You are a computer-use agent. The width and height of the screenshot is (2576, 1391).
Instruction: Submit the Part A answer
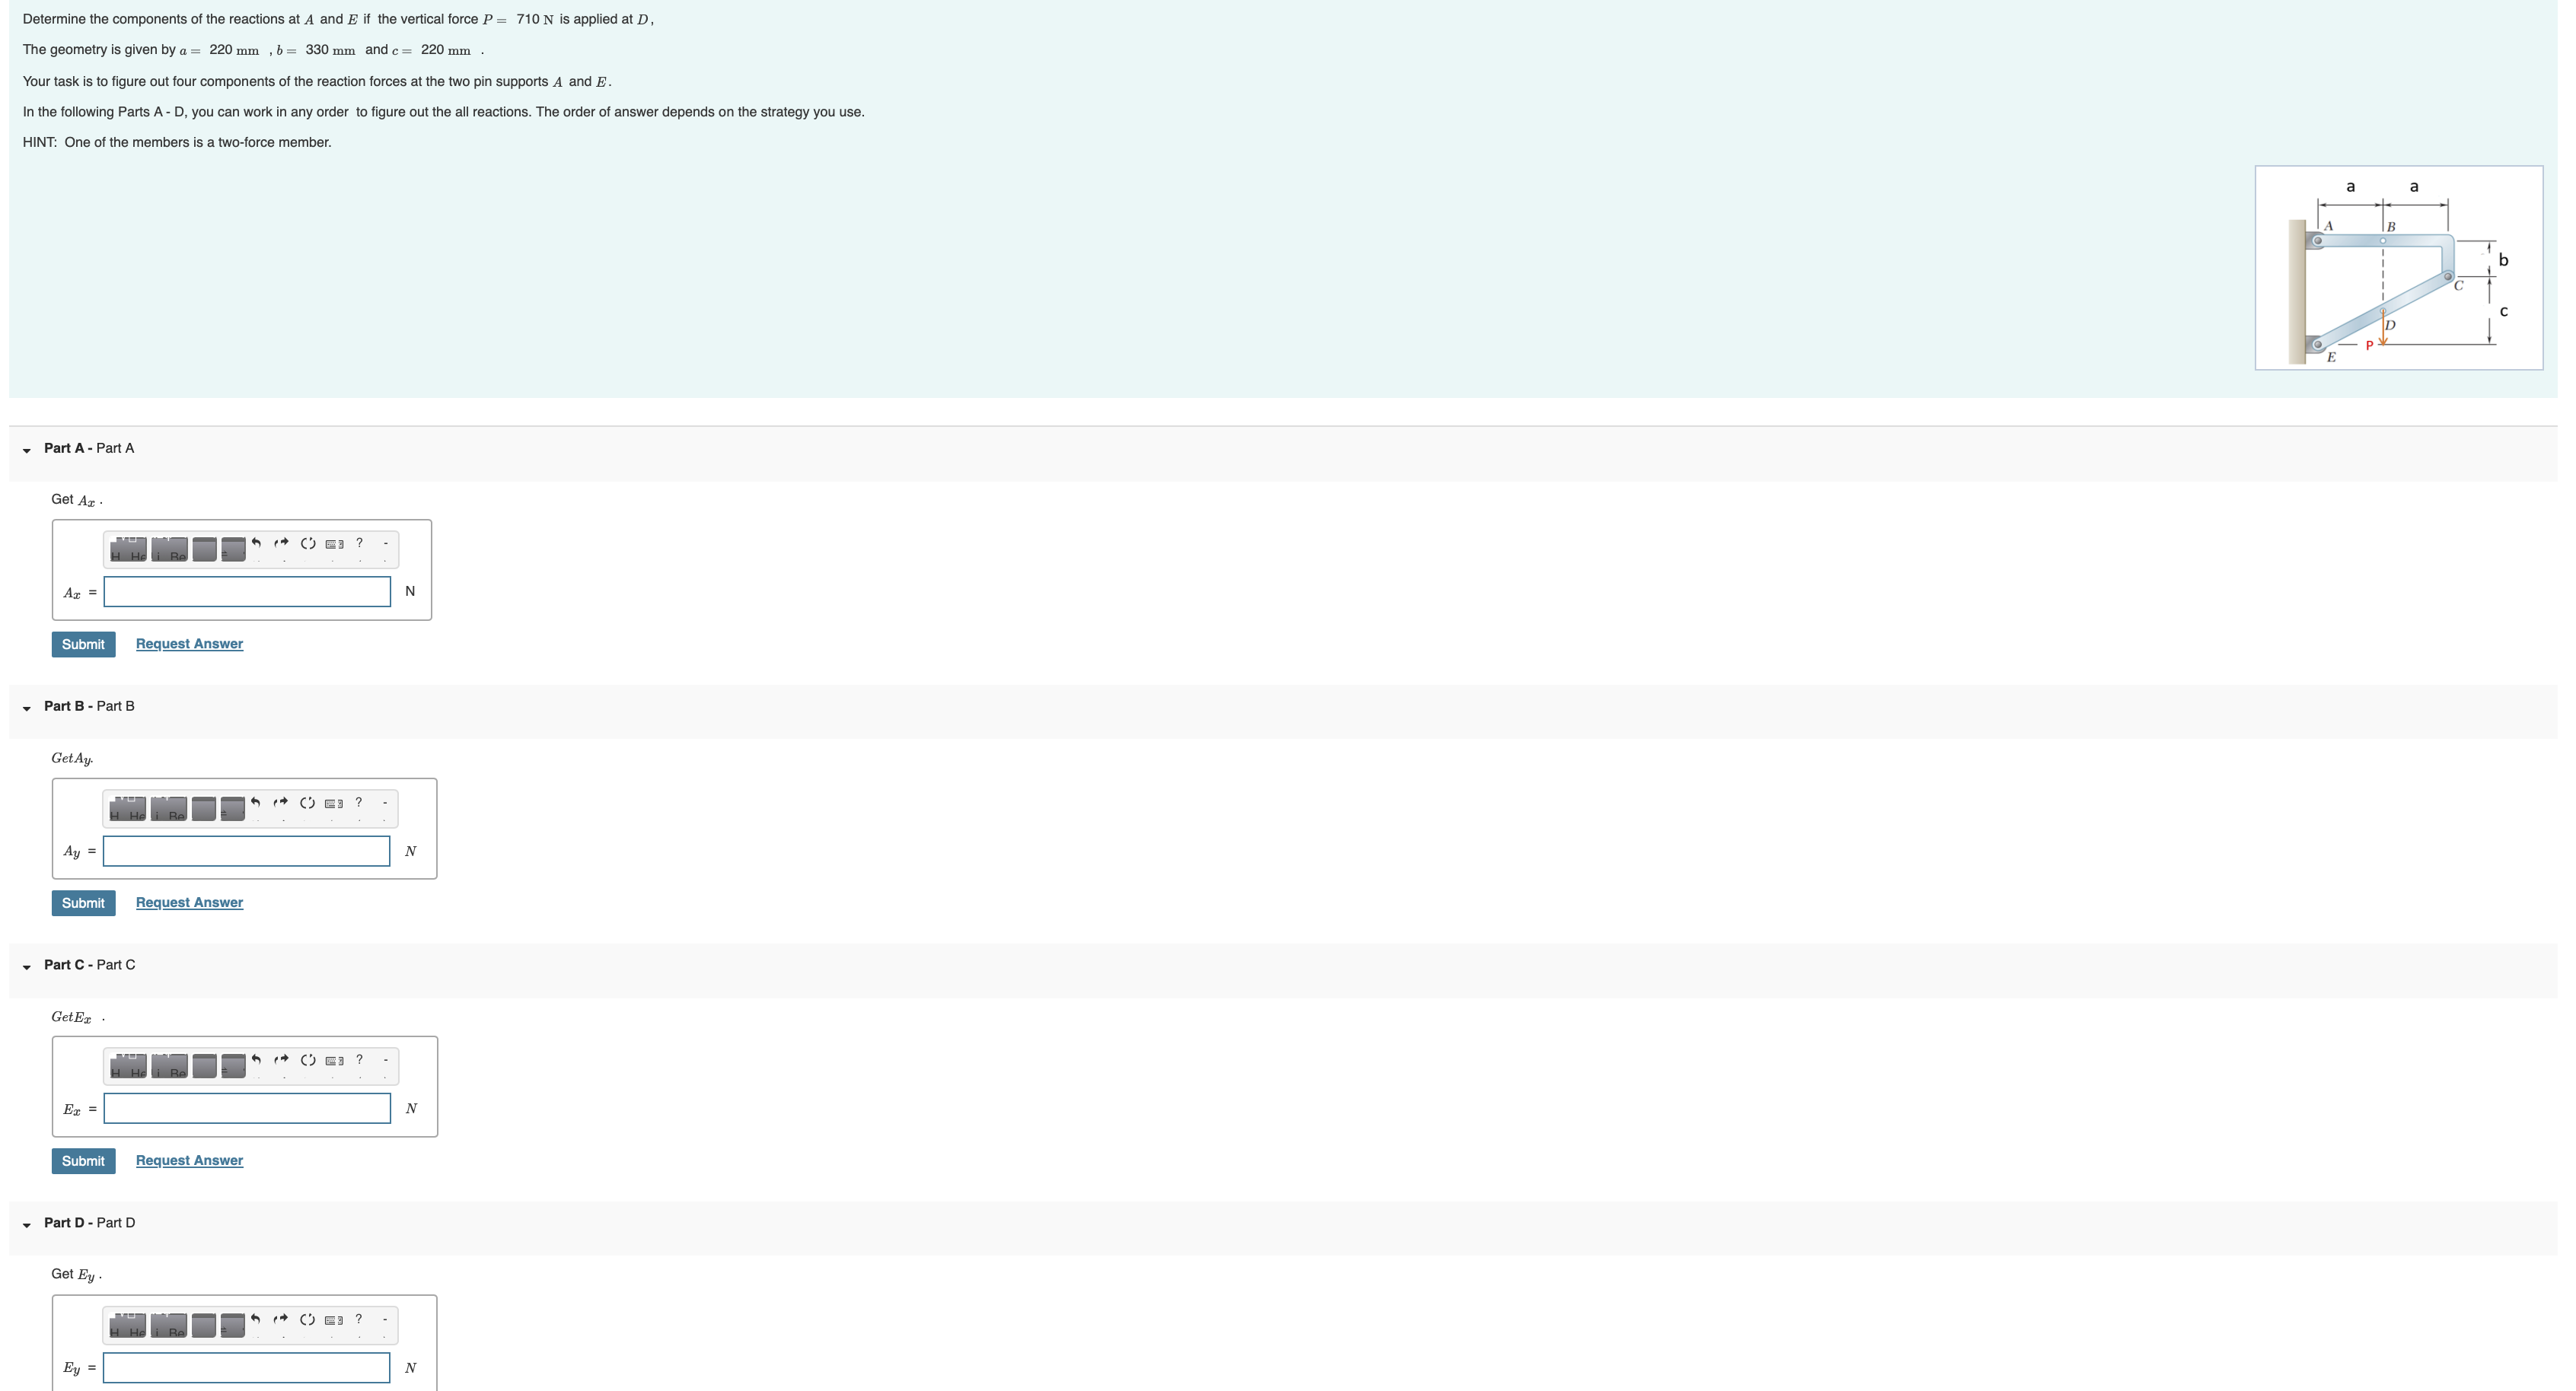pyautogui.click(x=83, y=645)
